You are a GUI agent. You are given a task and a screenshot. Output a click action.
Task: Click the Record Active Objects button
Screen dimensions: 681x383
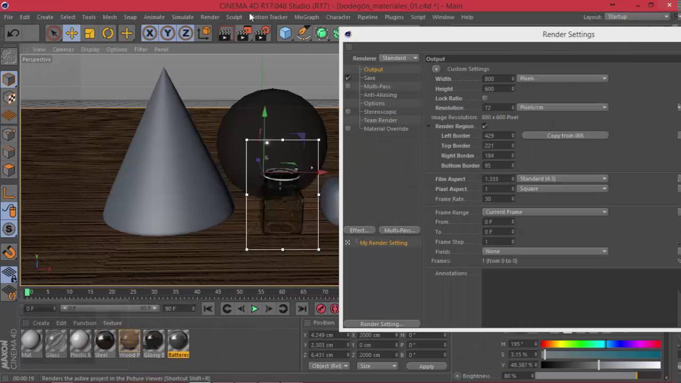[x=321, y=309]
